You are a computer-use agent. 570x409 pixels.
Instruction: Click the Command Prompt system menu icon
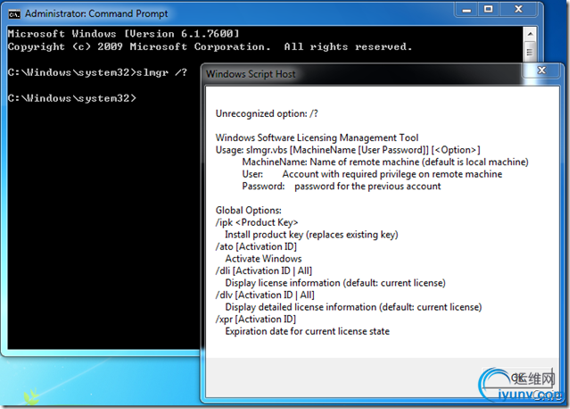13,14
